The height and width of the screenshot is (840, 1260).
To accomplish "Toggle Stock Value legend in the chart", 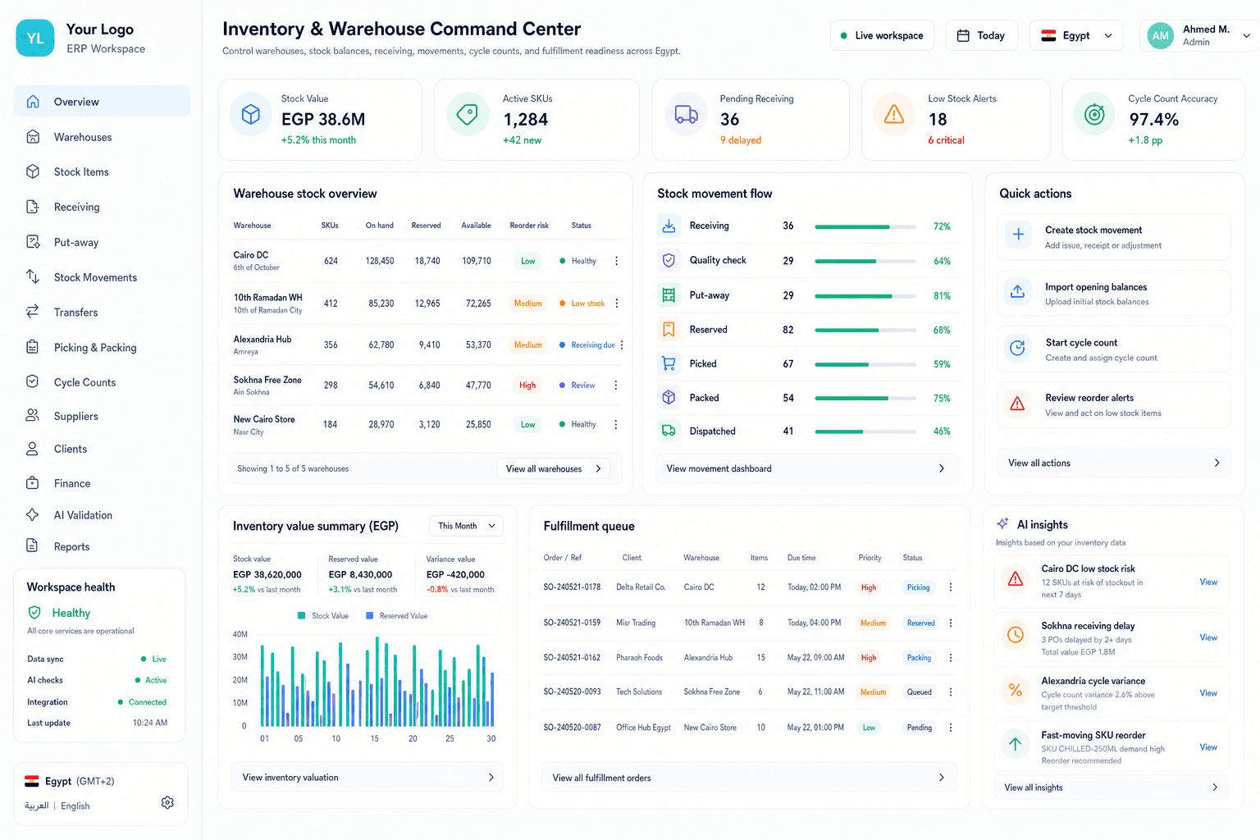I will click(x=323, y=615).
